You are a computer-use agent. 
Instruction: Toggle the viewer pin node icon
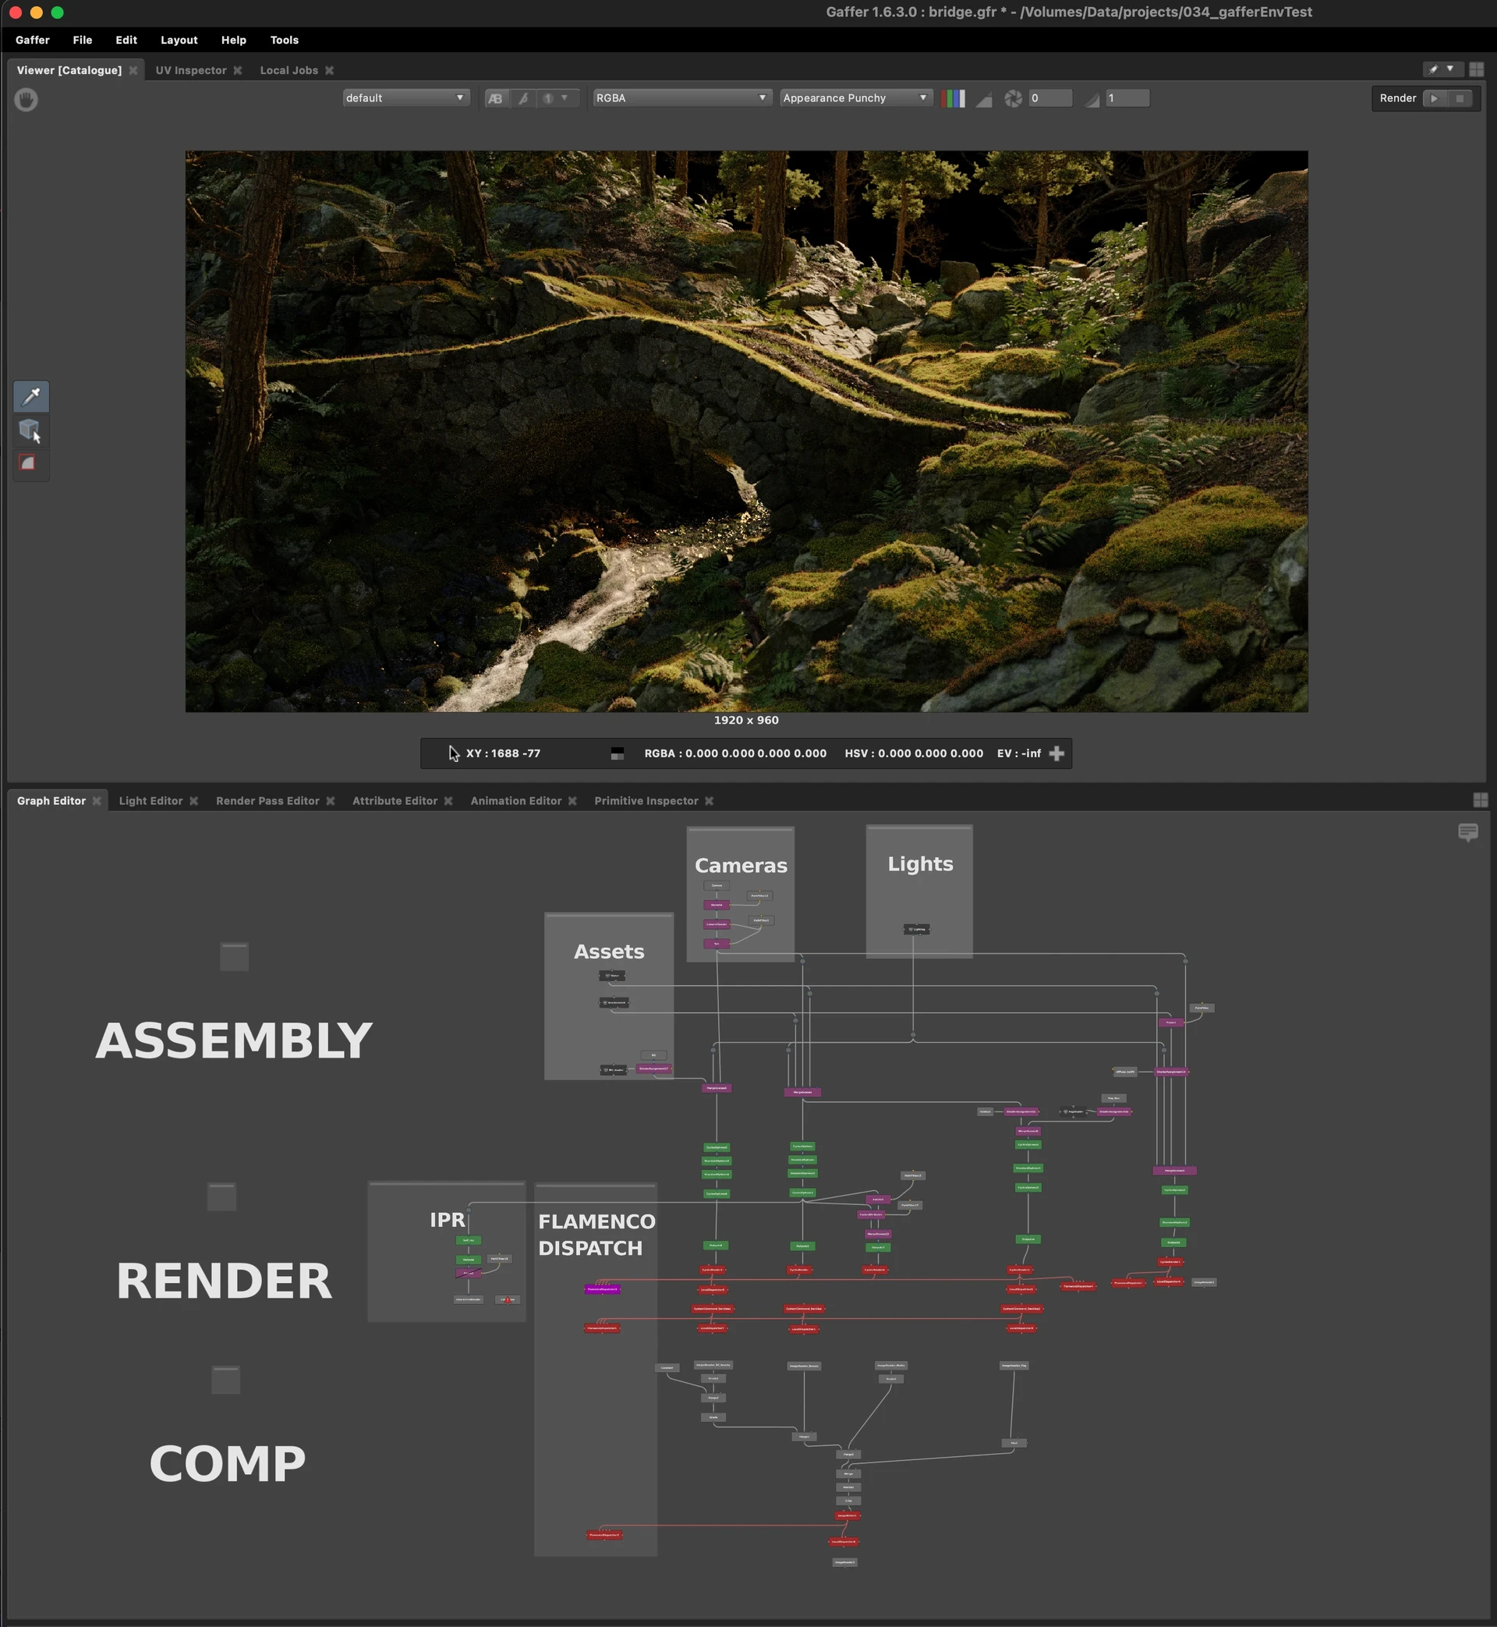[1433, 69]
